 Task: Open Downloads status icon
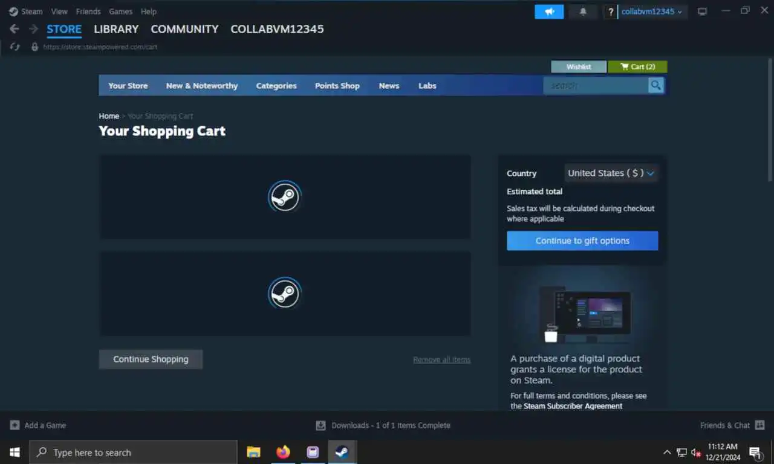tap(321, 425)
